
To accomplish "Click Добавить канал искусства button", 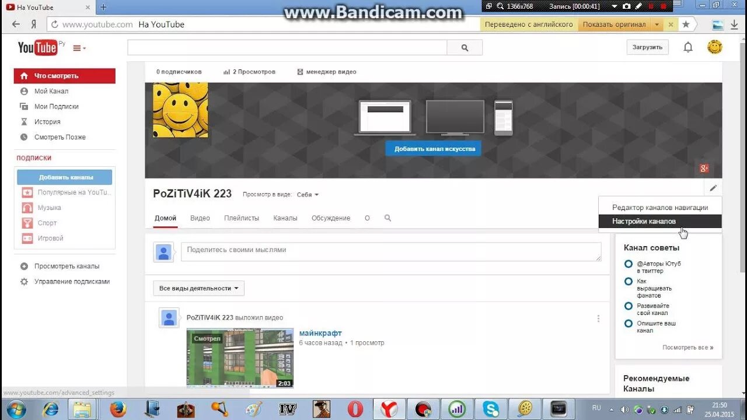I will click(x=434, y=149).
